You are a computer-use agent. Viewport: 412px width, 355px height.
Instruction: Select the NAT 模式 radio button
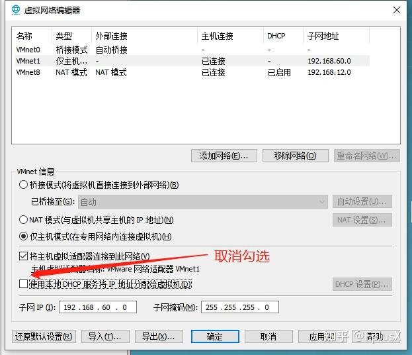click(x=23, y=219)
